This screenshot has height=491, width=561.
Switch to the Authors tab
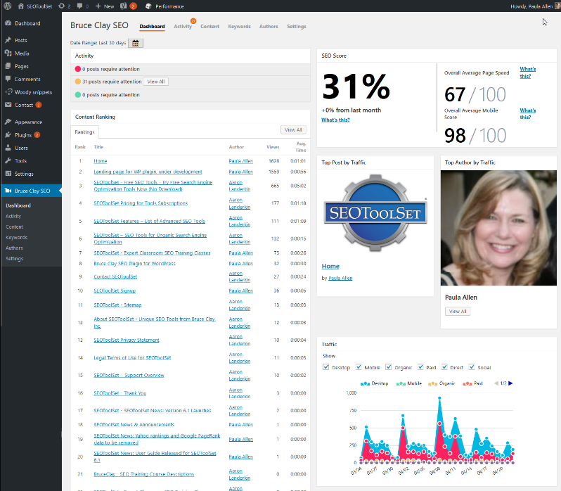[269, 27]
